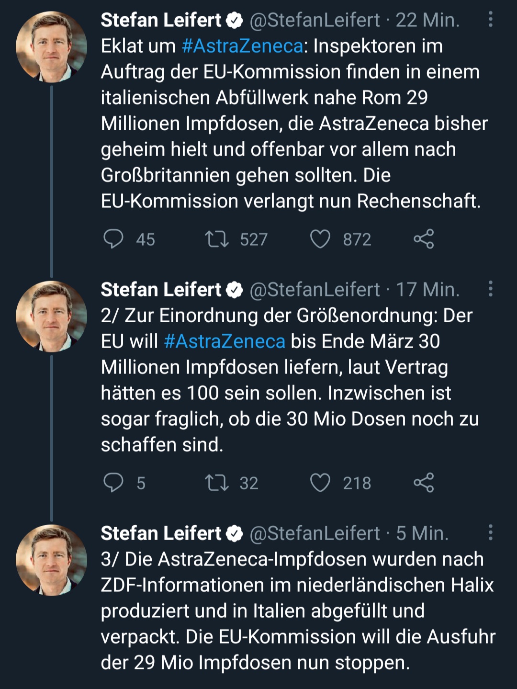Open the more options menu on first tweet
This screenshot has width=517, height=689.
tap(490, 20)
